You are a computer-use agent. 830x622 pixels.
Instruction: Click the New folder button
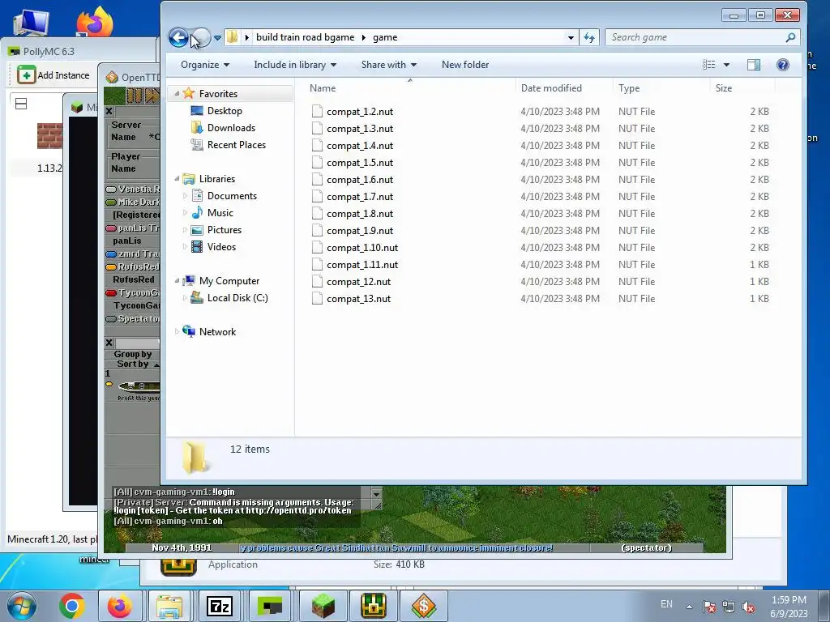pyautogui.click(x=465, y=65)
